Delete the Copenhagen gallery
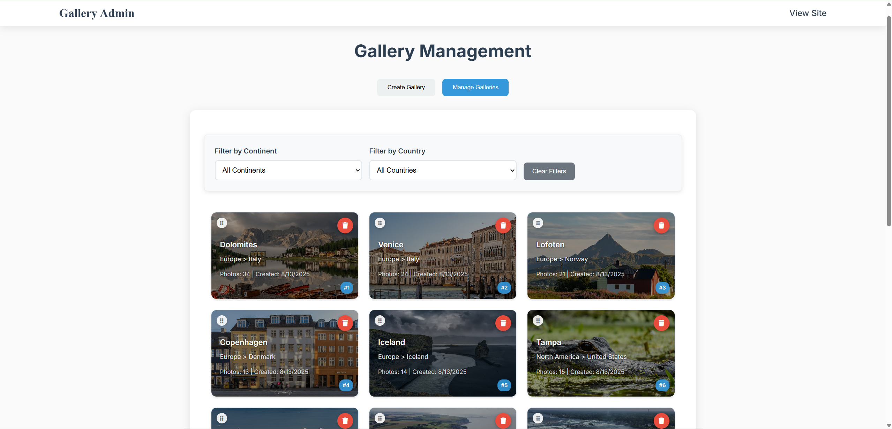892x429 pixels. (345, 323)
